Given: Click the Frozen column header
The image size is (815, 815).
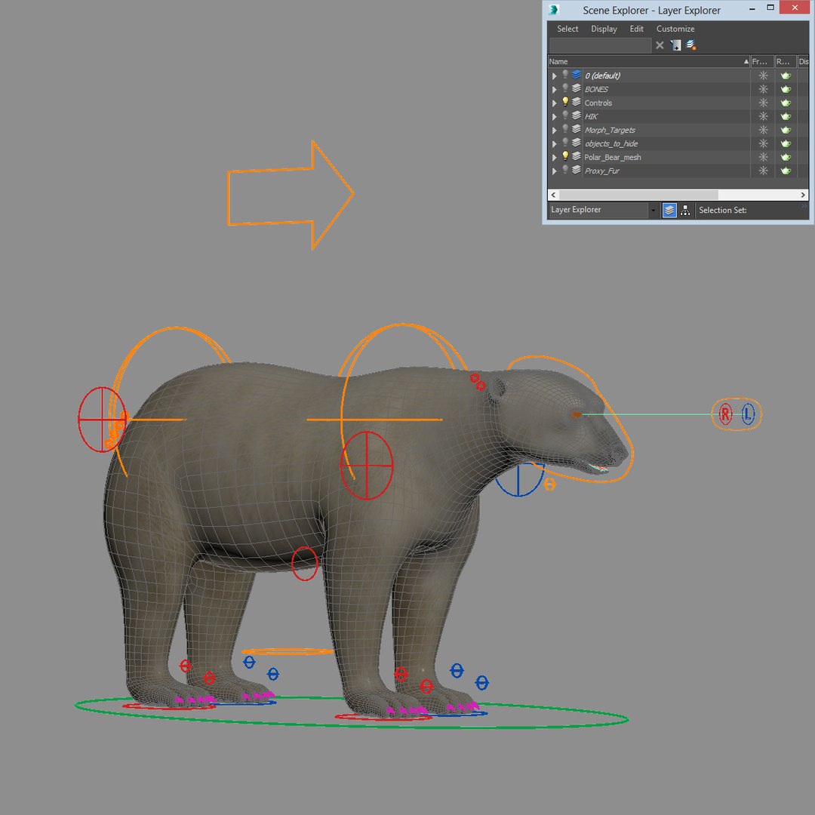Looking at the screenshot, I should point(762,61).
